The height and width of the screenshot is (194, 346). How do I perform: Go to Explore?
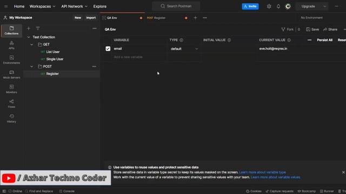tap(99, 6)
